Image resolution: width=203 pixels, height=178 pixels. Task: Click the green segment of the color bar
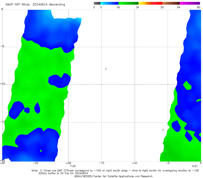[128, 3]
